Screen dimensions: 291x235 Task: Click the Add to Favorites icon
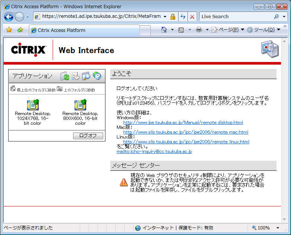[20, 30]
